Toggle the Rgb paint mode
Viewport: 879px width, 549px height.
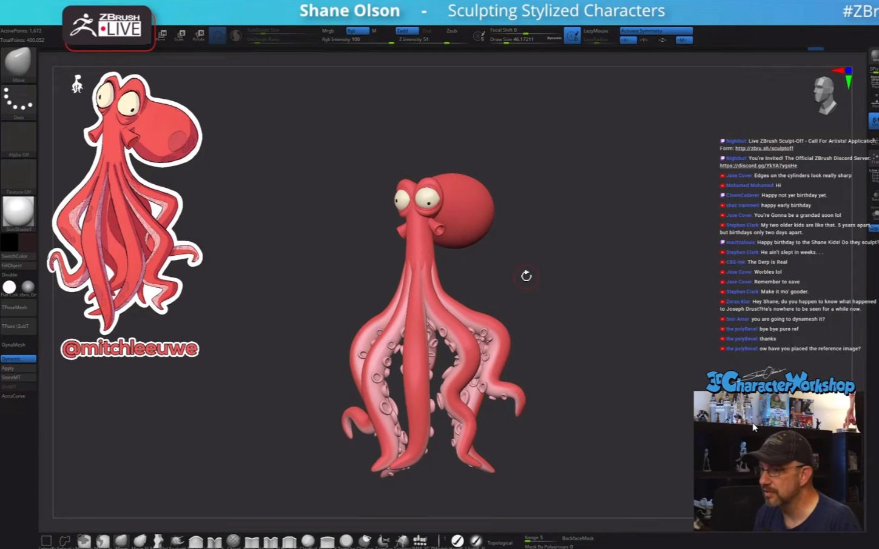coord(357,31)
